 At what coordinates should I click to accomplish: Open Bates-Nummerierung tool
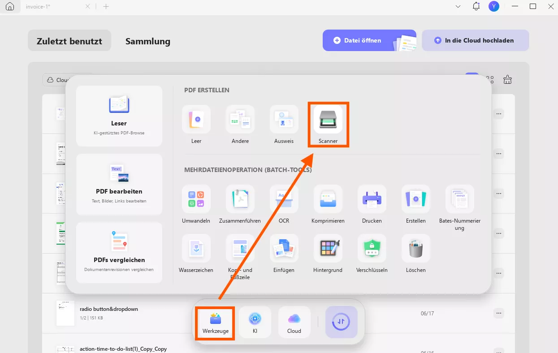460,208
